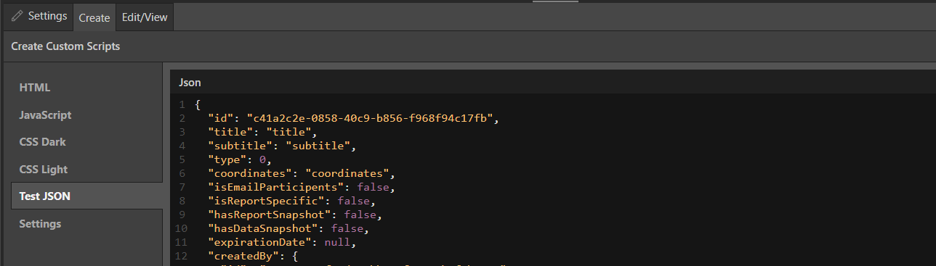Click line number 1 in the gutter

coord(182,104)
